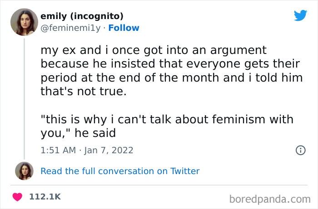Click the line starting "period at the end"

click(172, 78)
